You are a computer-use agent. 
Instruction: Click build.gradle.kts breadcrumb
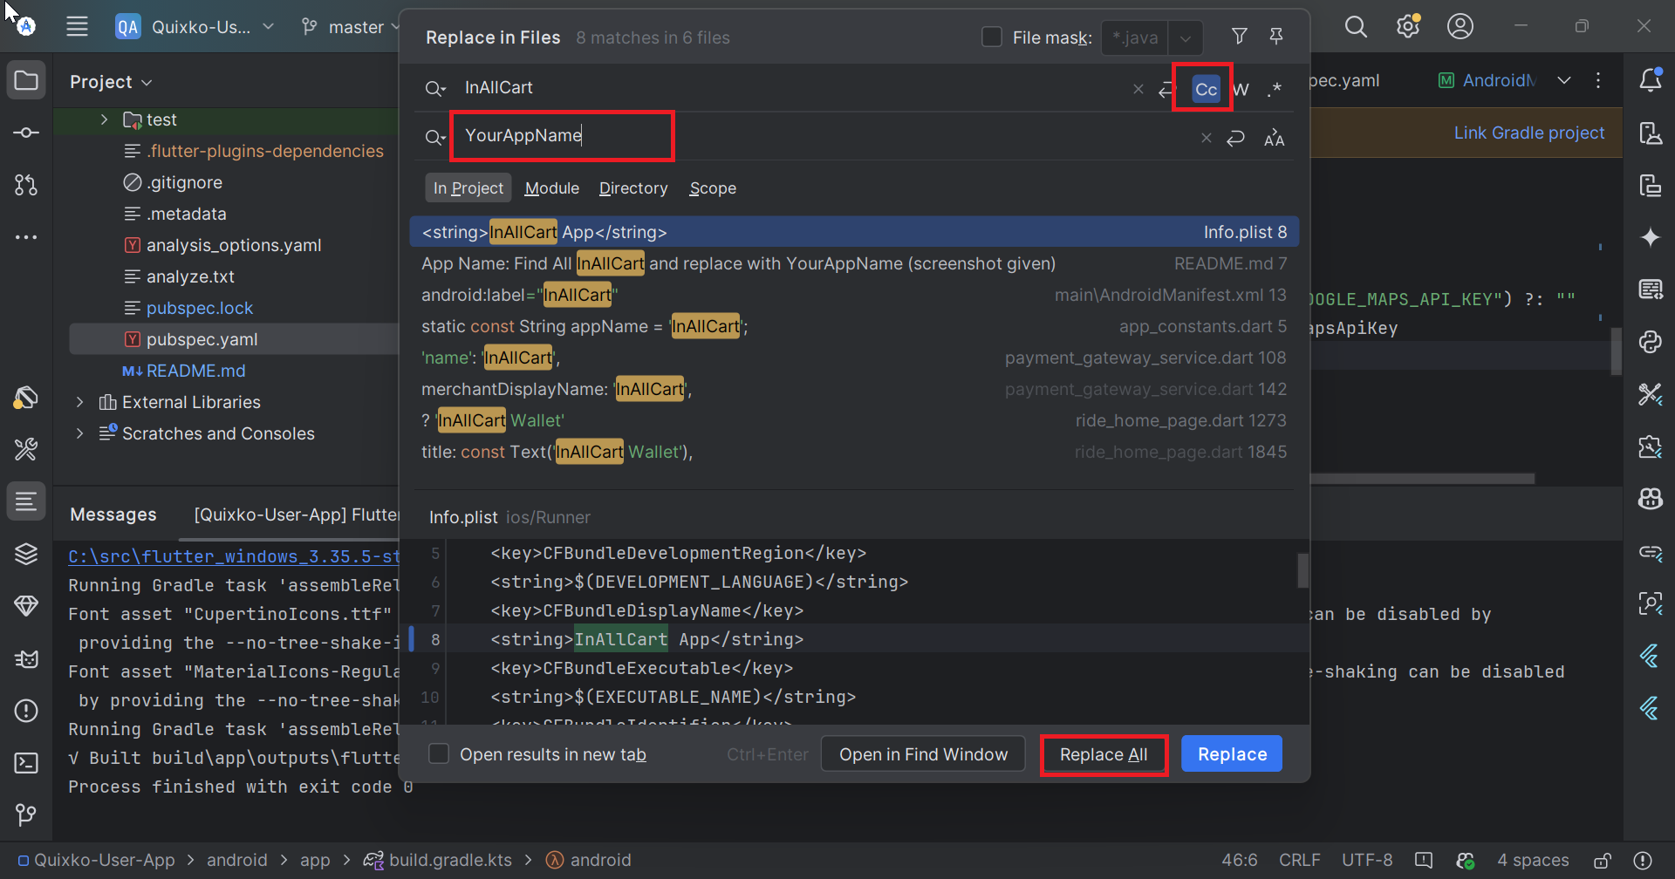(439, 861)
